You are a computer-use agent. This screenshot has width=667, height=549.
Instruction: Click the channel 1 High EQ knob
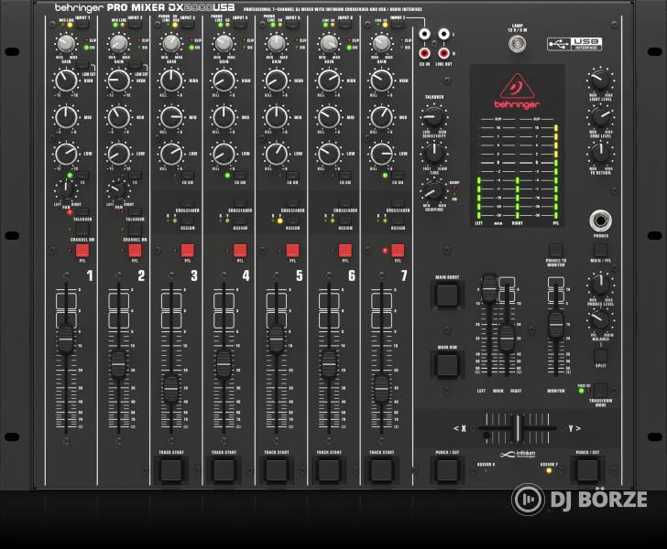(66, 81)
